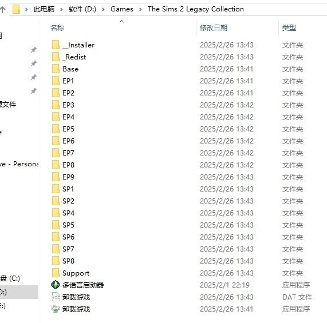This screenshot has width=327, height=323.
Task: Expand chevron after Games breadcrumb
Action: 140,9
